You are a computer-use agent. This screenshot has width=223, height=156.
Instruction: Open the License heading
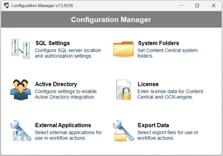tap(148, 84)
